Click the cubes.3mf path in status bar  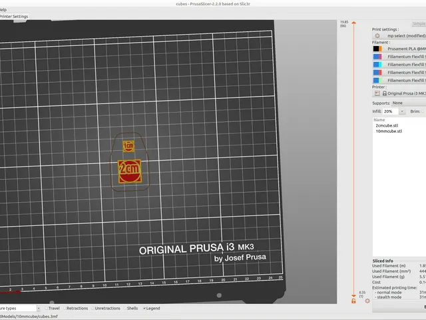pyautogui.click(x=29, y=317)
